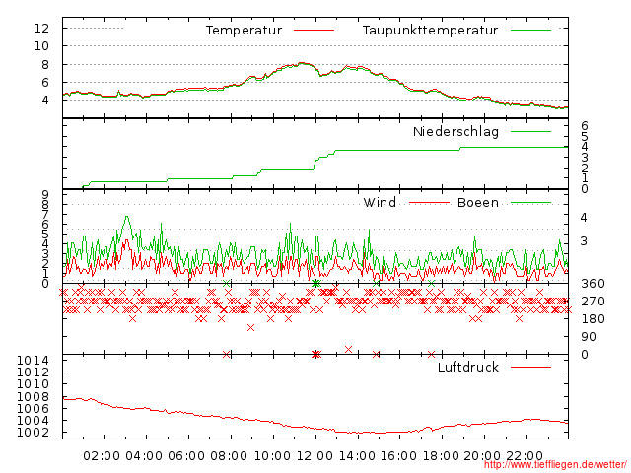Click the 22:00 time axis label
Screen dimensions: 631x473
(x=525, y=456)
